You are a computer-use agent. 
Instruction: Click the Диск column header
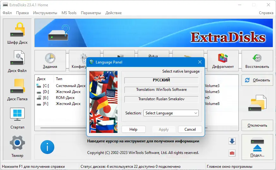(x=41, y=79)
